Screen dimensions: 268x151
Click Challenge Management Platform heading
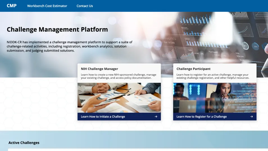click(x=57, y=30)
